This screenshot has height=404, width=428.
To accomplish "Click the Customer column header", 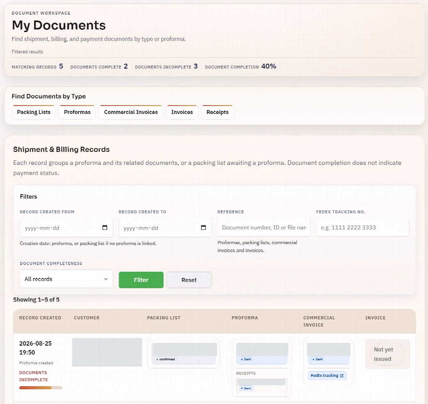I will 86,318.
